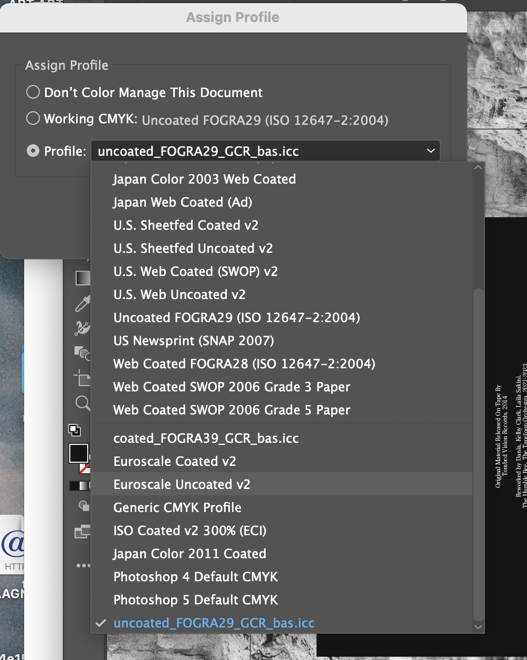Click the dropdown list scrollbar down arrow

478,626
